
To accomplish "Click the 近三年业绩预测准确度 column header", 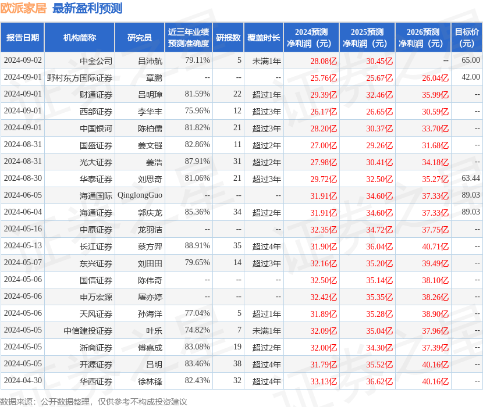I will click(x=189, y=38).
